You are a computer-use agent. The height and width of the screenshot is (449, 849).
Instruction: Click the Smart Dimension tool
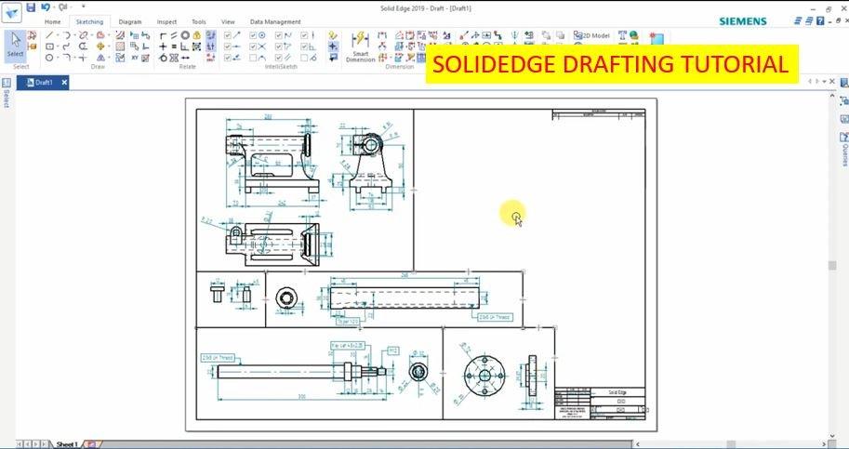click(x=360, y=46)
